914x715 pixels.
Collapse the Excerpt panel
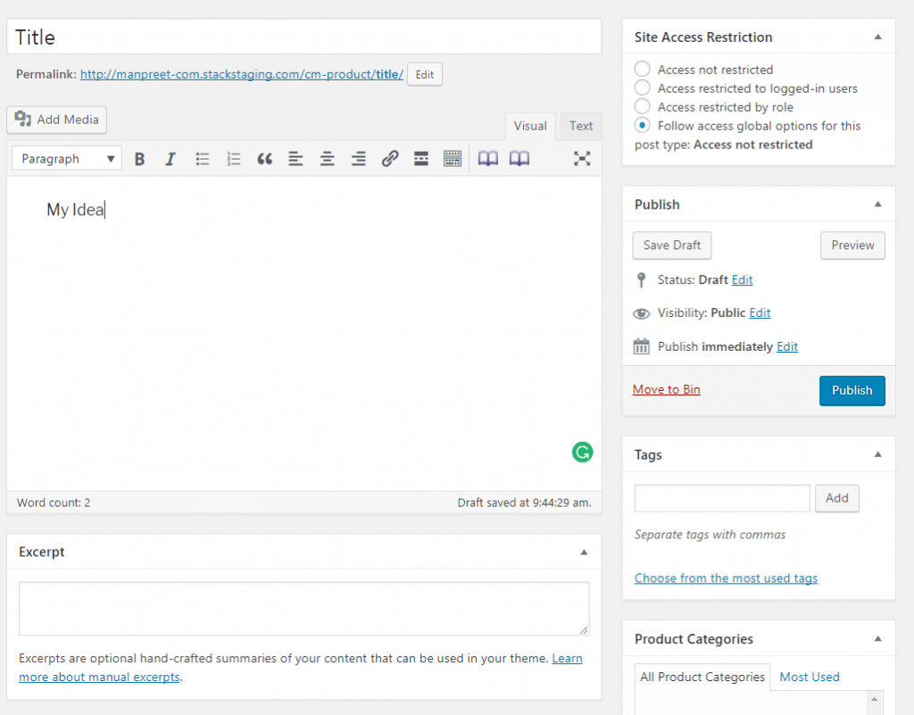click(584, 553)
